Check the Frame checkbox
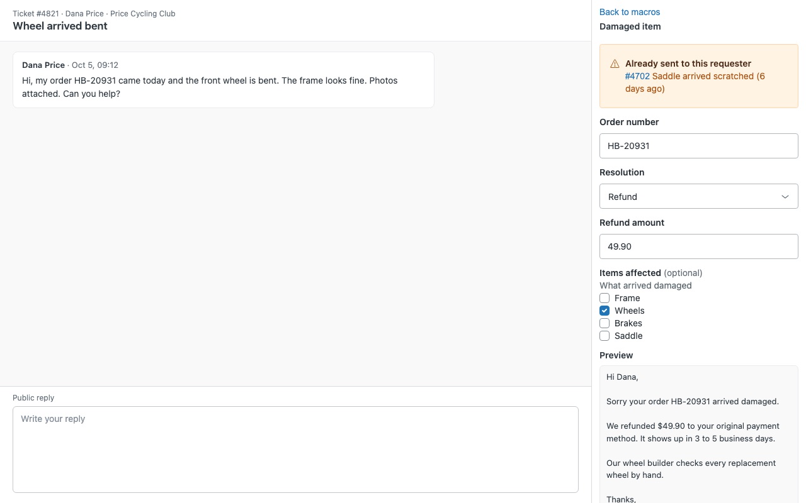806x503 pixels. [x=604, y=298]
